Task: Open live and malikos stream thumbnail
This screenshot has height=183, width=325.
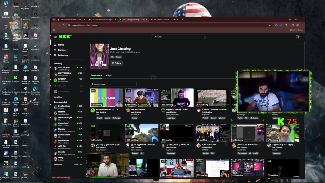Action: [142, 98]
